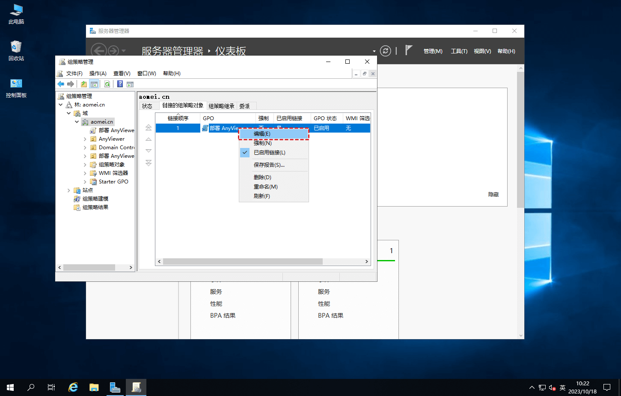Click the Server Manager notifications flag icon

pos(408,50)
